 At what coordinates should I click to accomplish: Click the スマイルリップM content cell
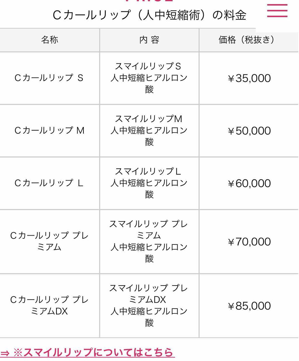coord(149,130)
